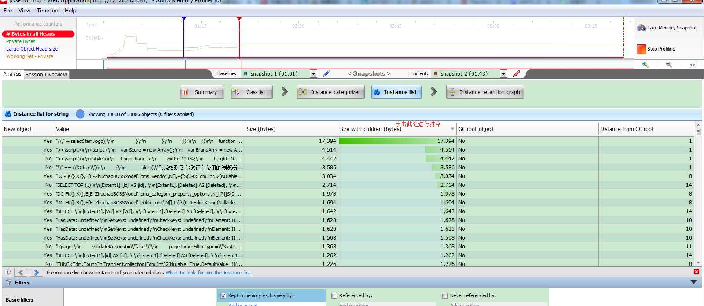Click Take Memory Snapshot label
Screen dimensions: 704x306
(672, 28)
